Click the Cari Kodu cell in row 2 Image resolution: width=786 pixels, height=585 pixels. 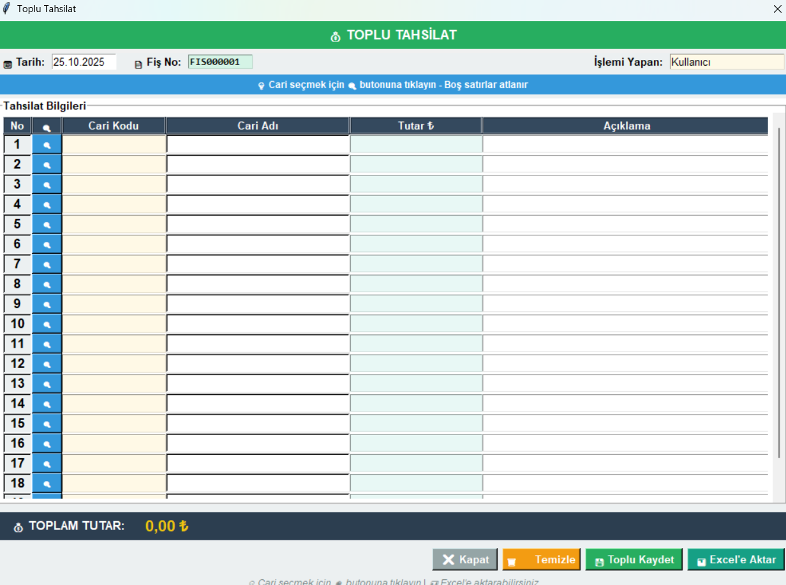click(114, 165)
